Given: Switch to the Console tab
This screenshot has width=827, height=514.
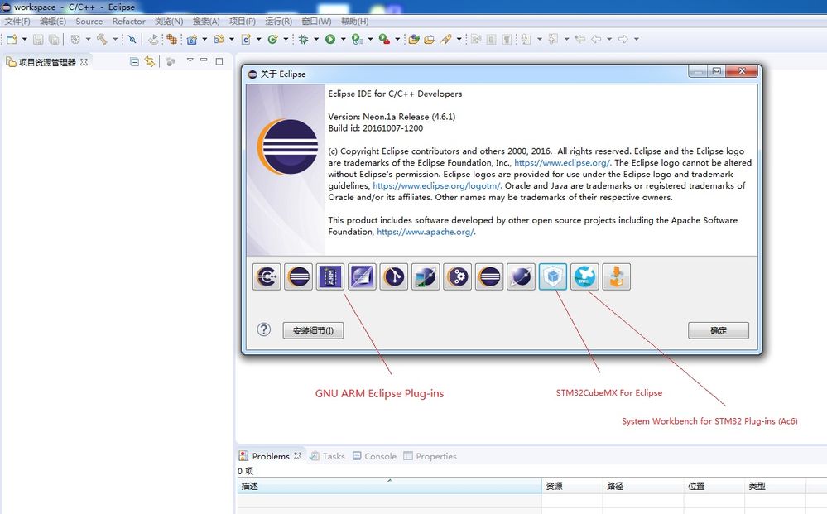Looking at the screenshot, I should tap(374, 456).
